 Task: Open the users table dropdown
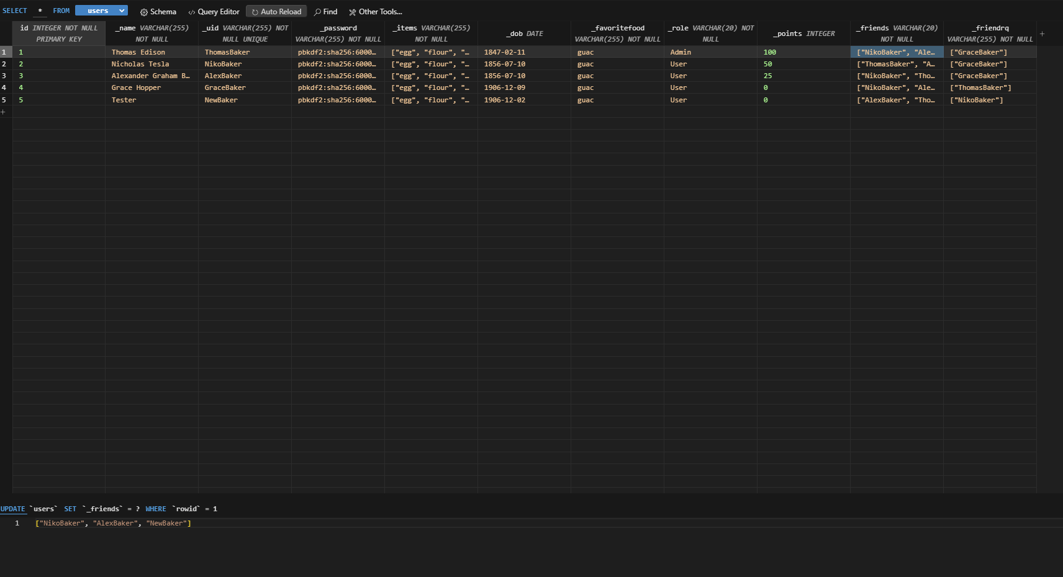click(101, 11)
